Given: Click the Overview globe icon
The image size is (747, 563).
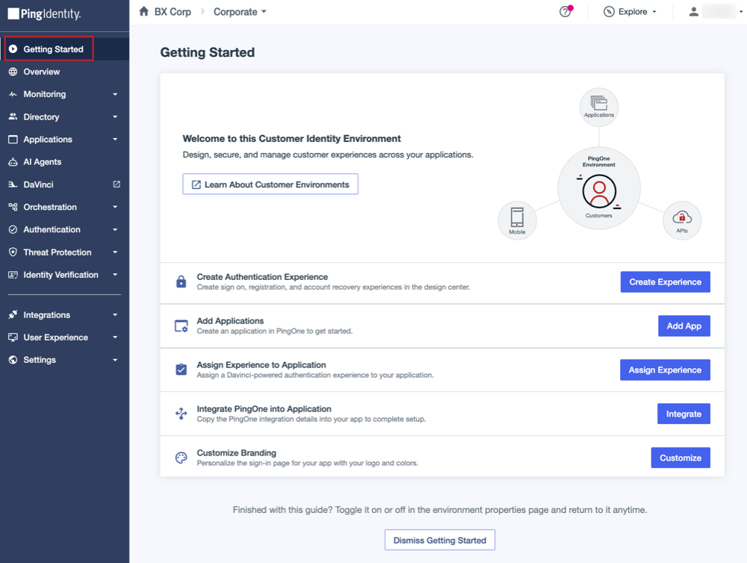Looking at the screenshot, I should [x=13, y=72].
